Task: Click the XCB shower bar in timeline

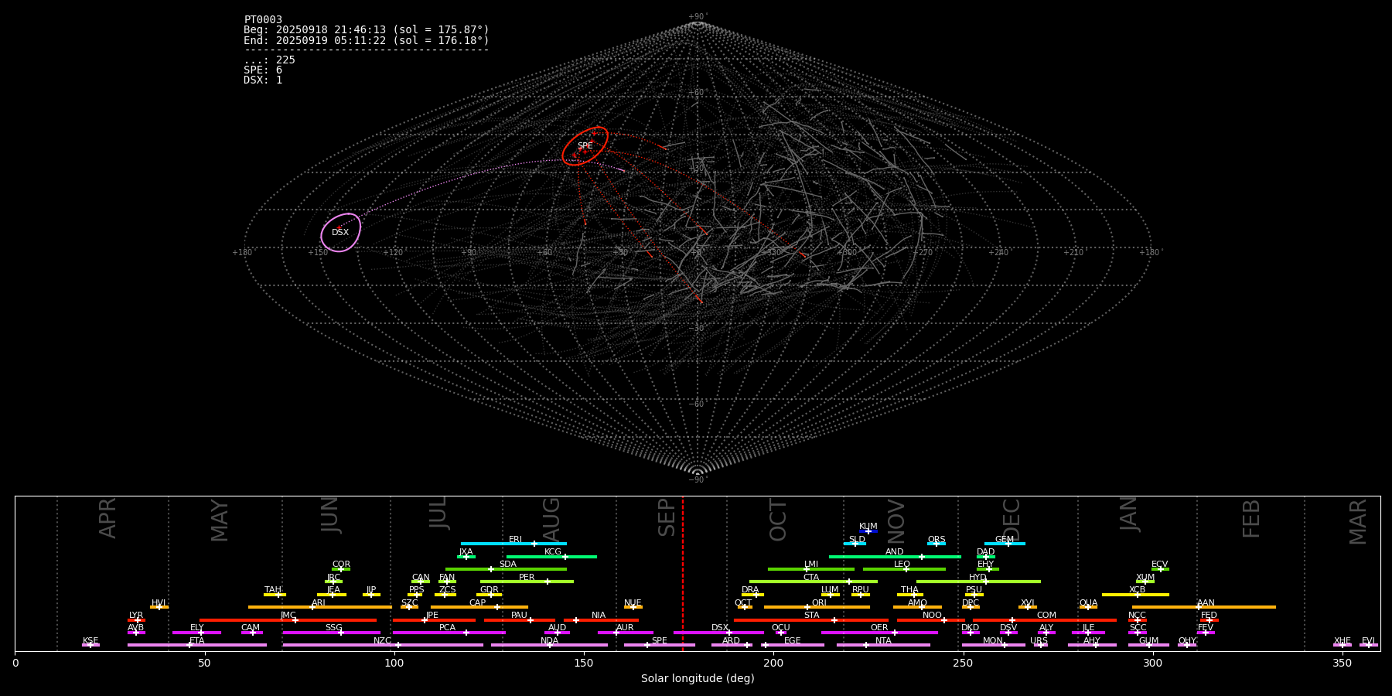Action: 1135,595
